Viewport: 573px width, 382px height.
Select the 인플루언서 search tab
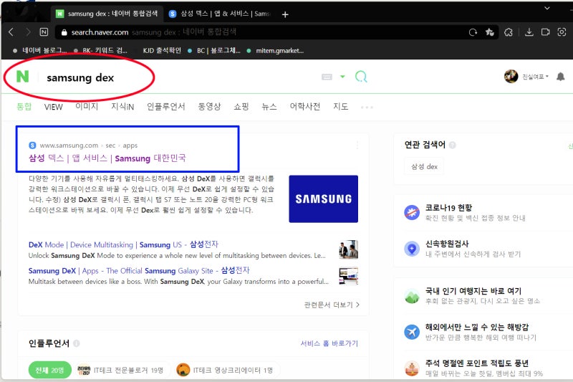[x=166, y=106]
